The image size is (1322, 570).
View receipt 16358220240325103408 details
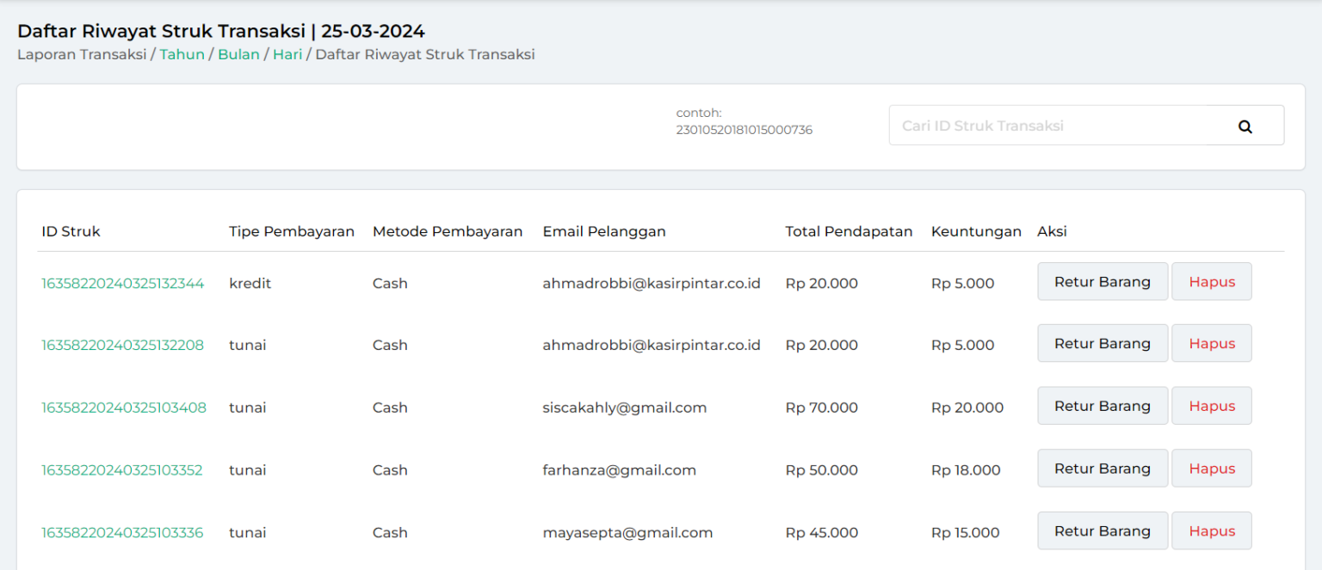[124, 408]
